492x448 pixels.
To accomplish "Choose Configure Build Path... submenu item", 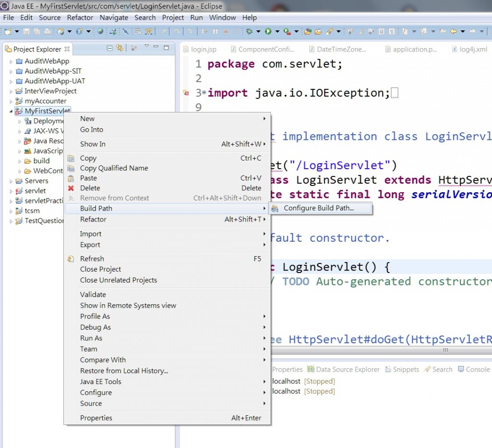I will click(320, 208).
